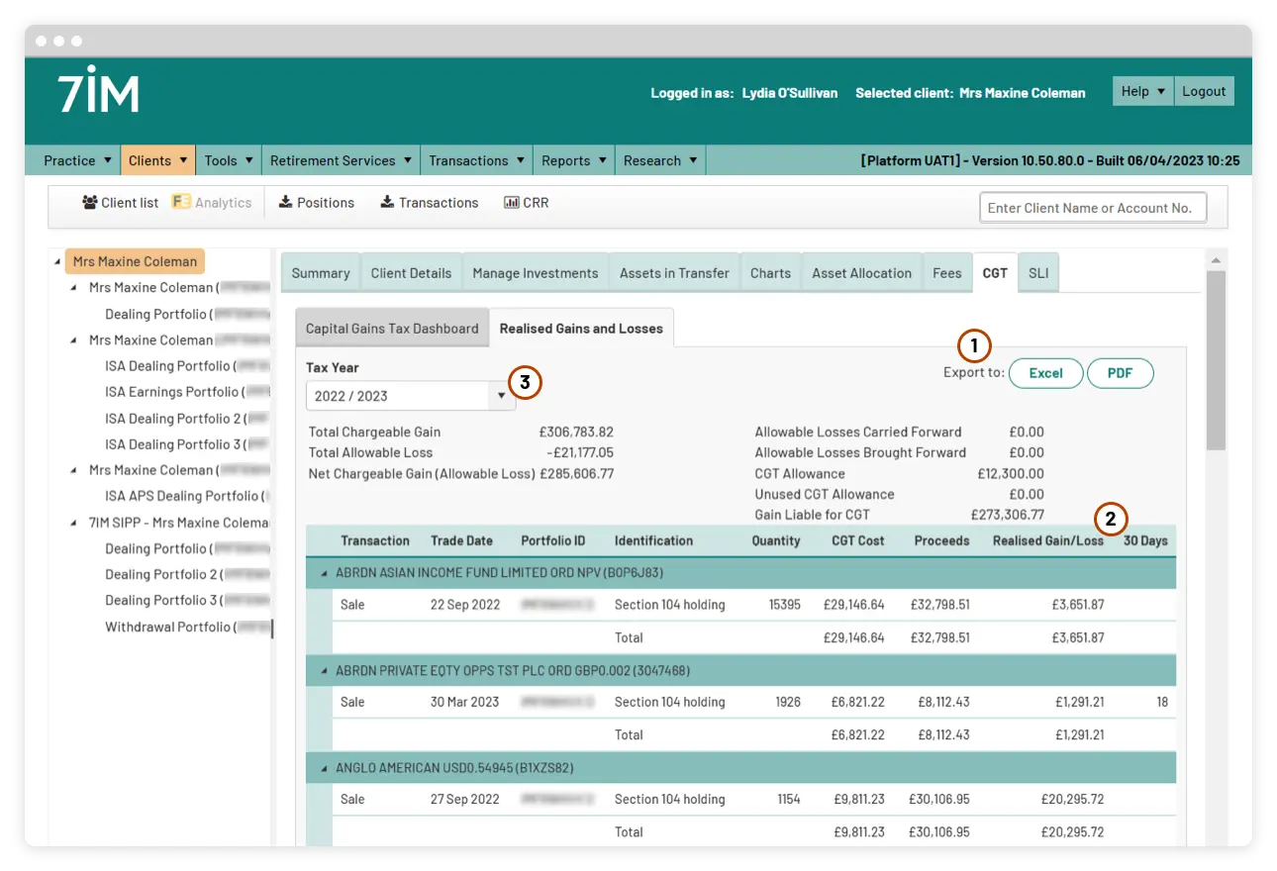The width and height of the screenshot is (1277, 871).
Task: Download Positions from the toolbar
Action: [x=285, y=203]
